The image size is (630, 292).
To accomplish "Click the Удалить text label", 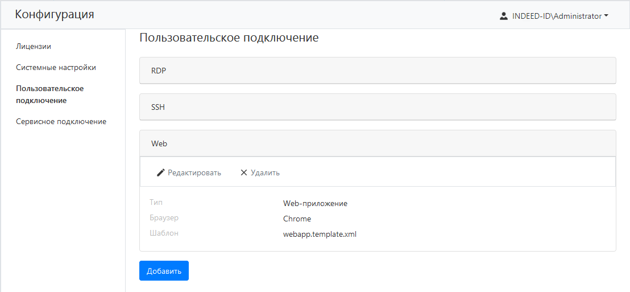I will click(265, 172).
